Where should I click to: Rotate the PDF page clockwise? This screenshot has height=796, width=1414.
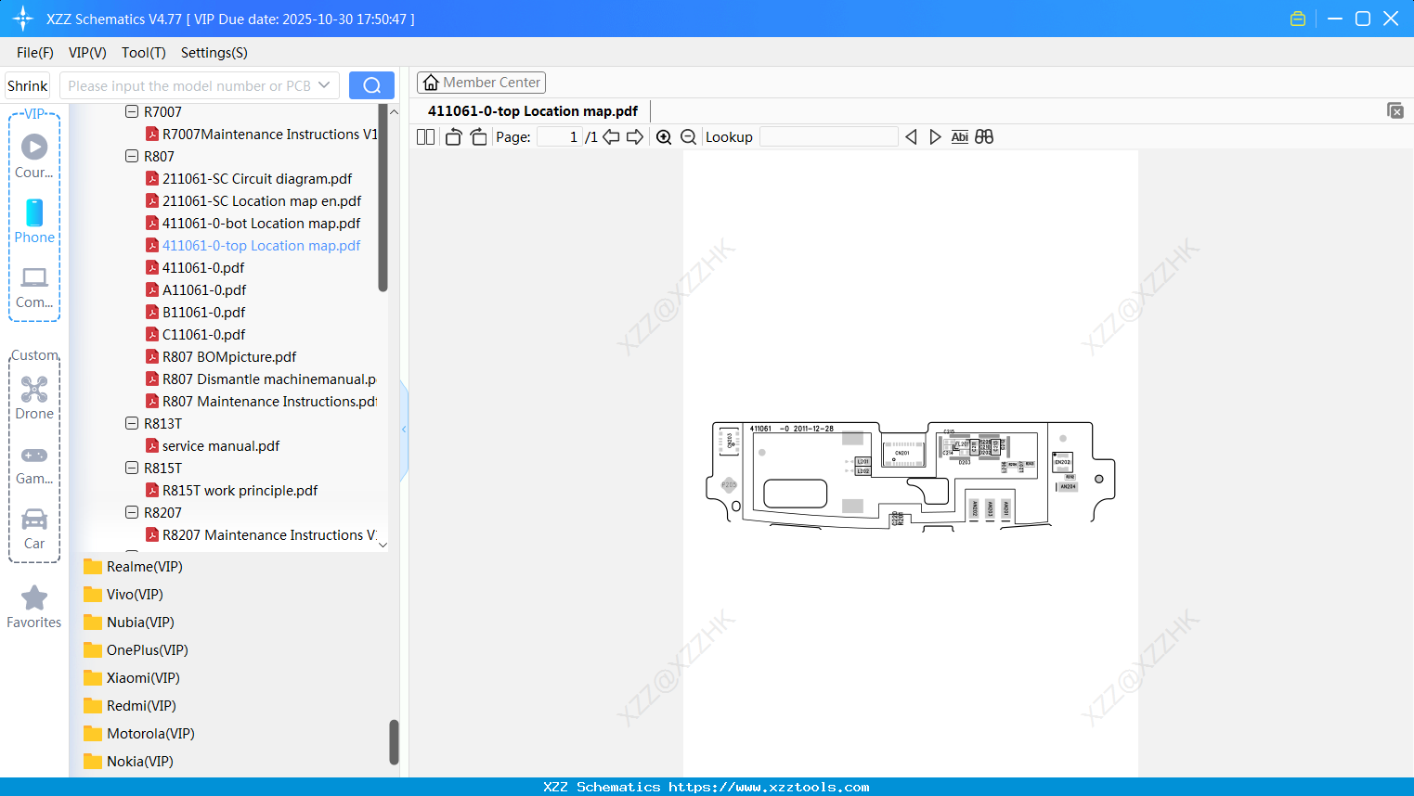(479, 137)
